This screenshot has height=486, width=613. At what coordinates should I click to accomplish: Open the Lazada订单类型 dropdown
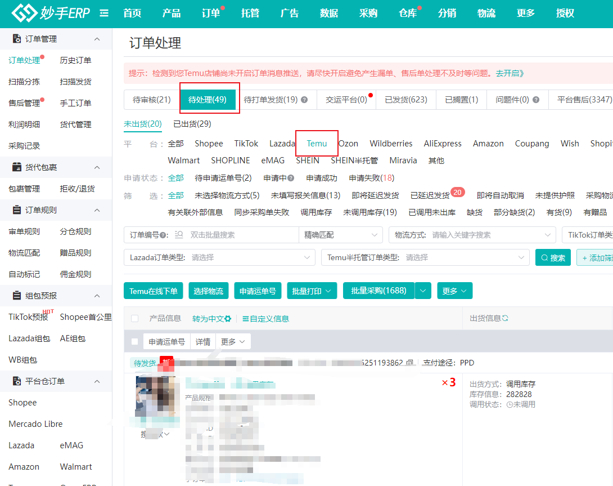pyautogui.click(x=220, y=257)
